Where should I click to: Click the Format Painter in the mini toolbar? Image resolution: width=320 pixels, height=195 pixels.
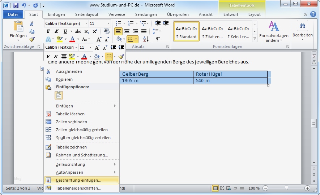(x=121, y=56)
